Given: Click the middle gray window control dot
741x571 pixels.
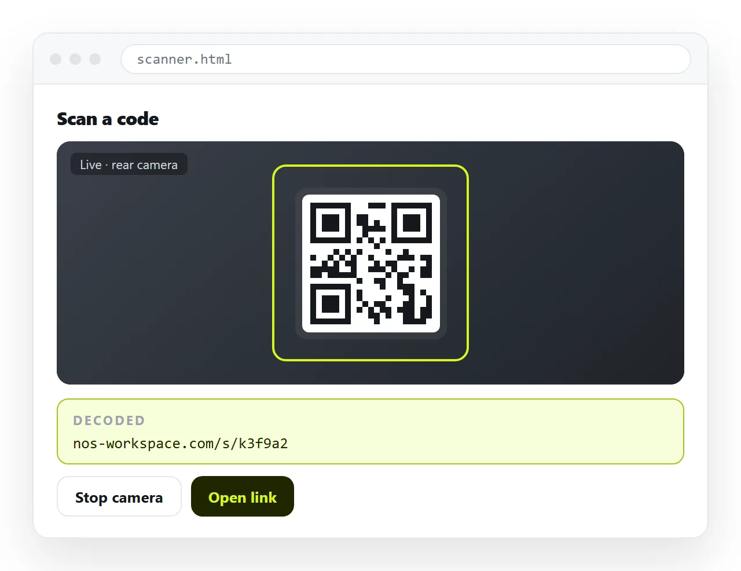Looking at the screenshot, I should click(75, 59).
